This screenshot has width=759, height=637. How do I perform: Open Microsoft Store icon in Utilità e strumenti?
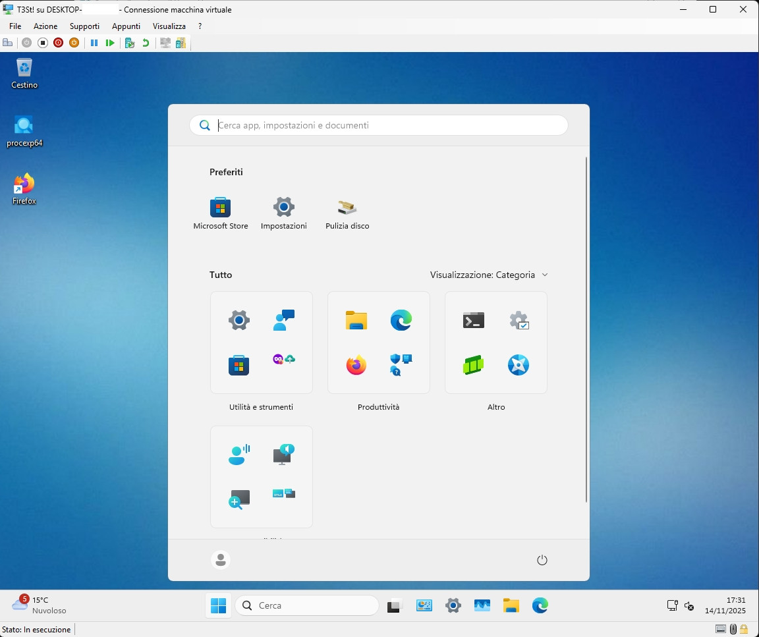[x=239, y=365]
